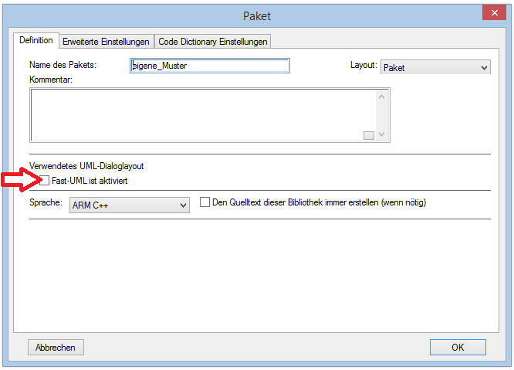Image resolution: width=514 pixels, height=370 pixels.
Task: Click the Verwendetes UML-Dialoglayout heading
Action: (86, 165)
